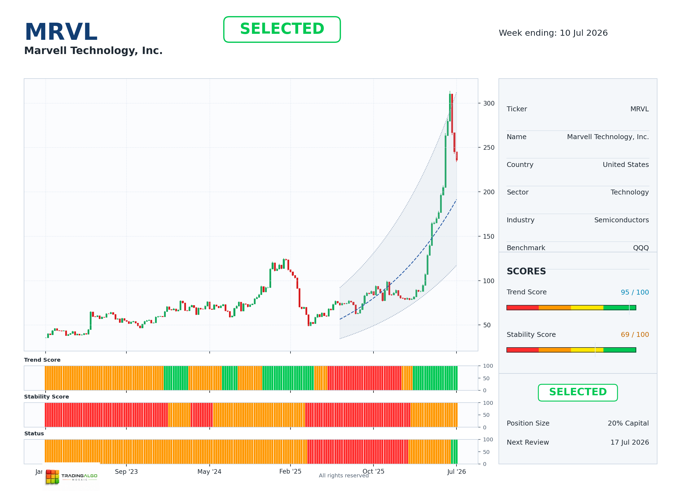The width and height of the screenshot is (688, 491).
Task: Click the 150 price axis label
Action: click(489, 236)
